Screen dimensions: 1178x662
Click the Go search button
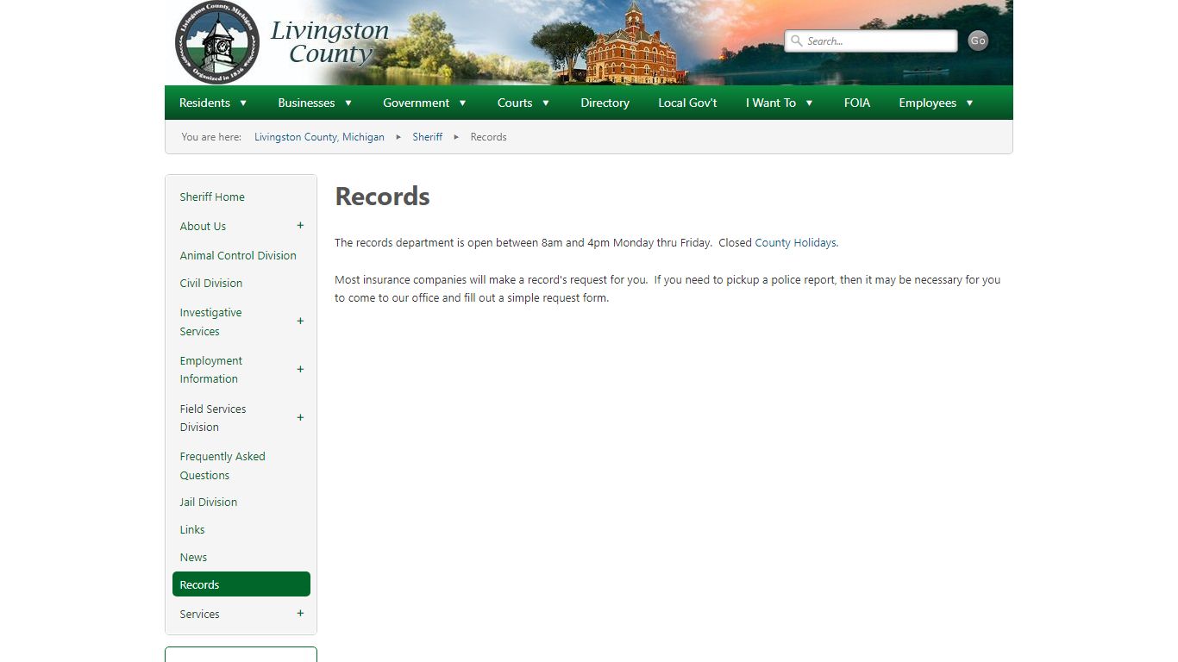[978, 41]
